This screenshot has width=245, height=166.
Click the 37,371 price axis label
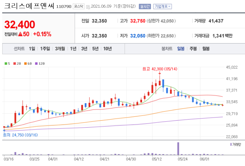point(232,90)
